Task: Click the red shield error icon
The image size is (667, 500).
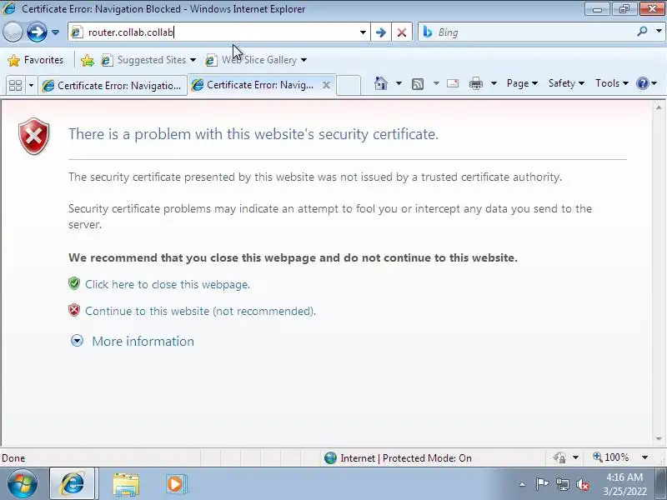Action: pos(33,137)
